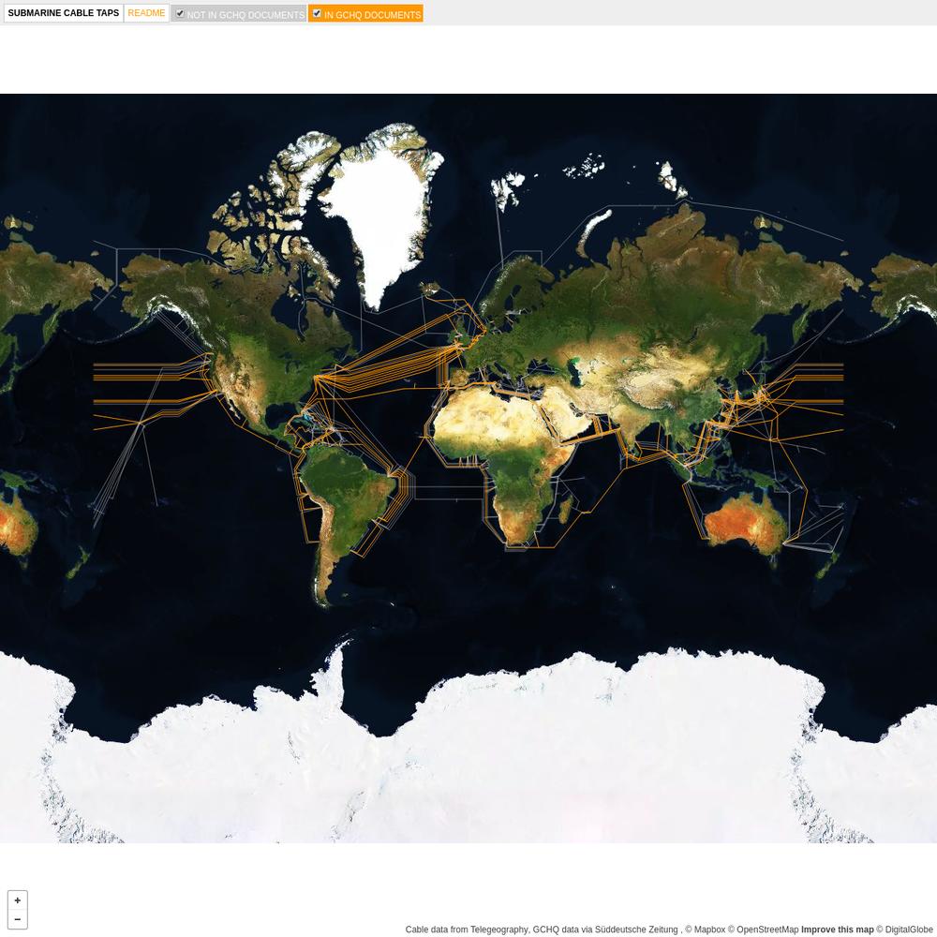This screenshot has width=937, height=937.
Task: Uncheck the Not in GCHQ Documents checkbox
Action: [x=179, y=13]
